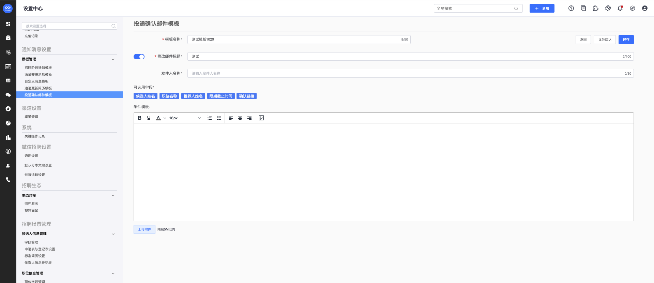The width and height of the screenshot is (654, 283).
Task: Focus the 全局搜索 search box
Action: [478, 9]
